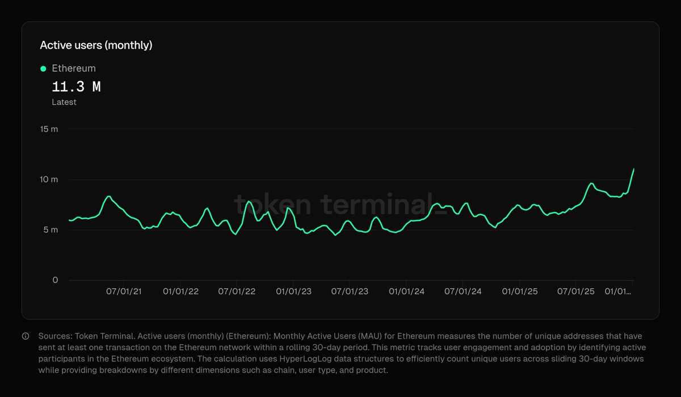Click the 10 m y-axis label

point(48,180)
